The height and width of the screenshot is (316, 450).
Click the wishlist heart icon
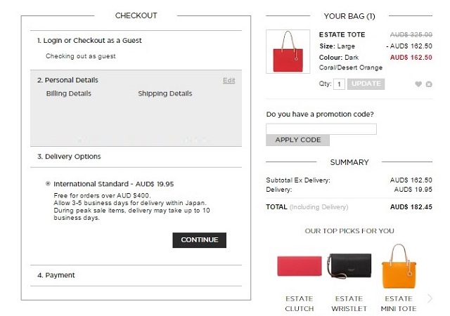(x=418, y=84)
